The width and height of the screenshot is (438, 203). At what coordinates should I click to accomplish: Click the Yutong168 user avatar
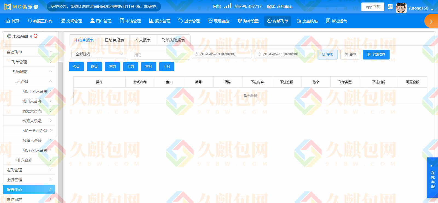(x=401, y=8)
